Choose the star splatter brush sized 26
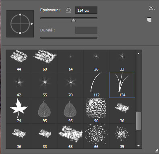 [96, 61]
